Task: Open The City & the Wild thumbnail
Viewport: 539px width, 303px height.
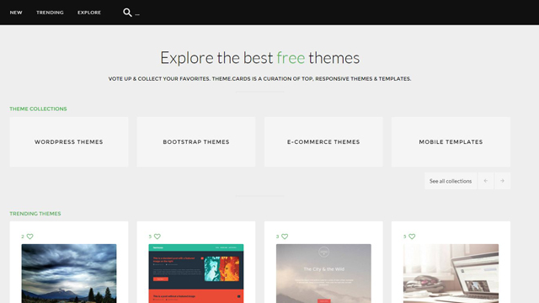Action: tap(323, 274)
